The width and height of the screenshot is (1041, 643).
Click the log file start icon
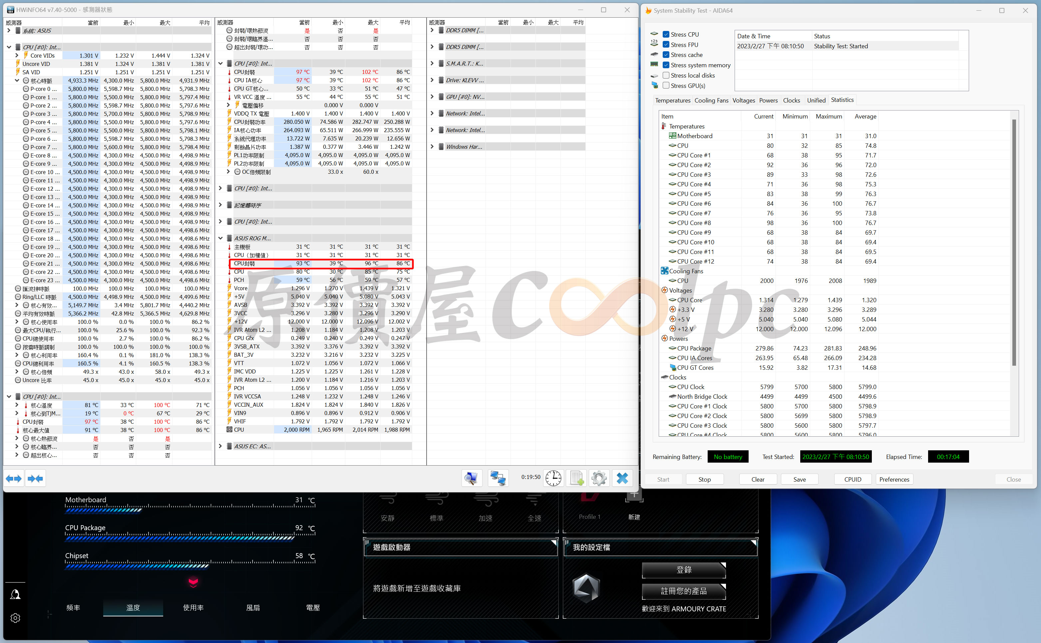click(576, 479)
